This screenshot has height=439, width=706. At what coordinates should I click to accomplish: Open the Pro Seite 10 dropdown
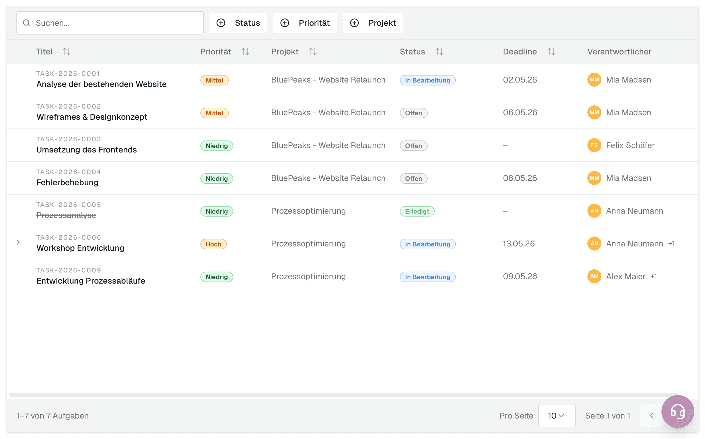[557, 416]
